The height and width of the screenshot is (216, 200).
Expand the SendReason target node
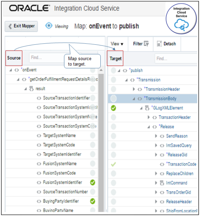[156, 136]
